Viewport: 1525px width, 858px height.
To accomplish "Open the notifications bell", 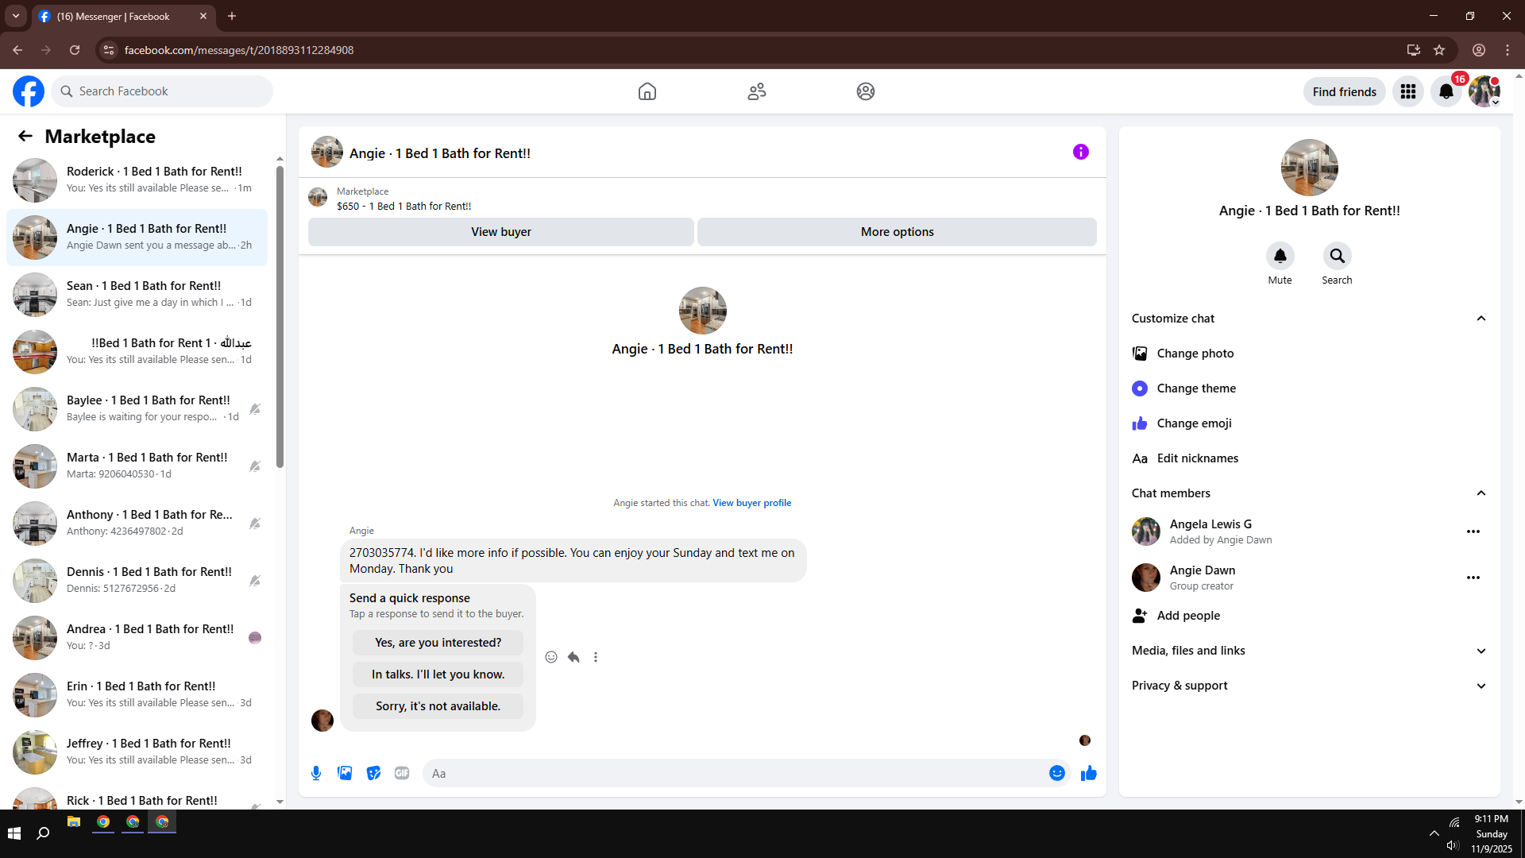I will tap(1446, 91).
